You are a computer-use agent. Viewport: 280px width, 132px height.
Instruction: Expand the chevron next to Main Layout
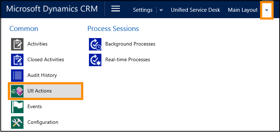pyautogui.click(x=267, y=10)
